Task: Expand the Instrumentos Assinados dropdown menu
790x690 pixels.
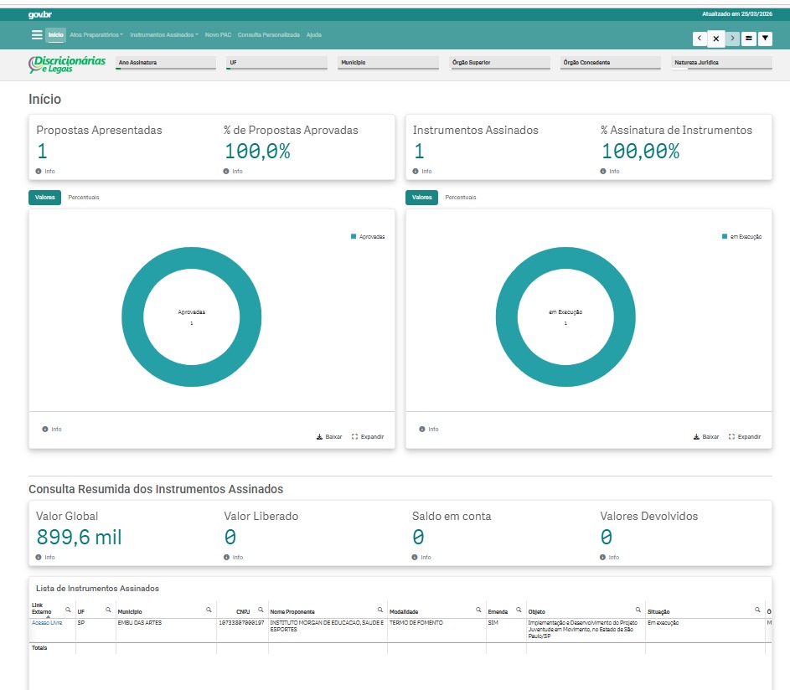Action: 164,35
